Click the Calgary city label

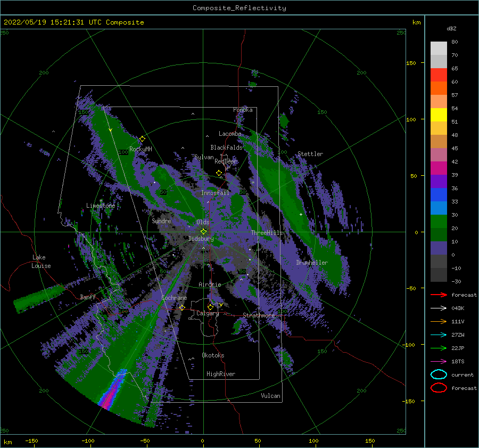tap(208, 313)
